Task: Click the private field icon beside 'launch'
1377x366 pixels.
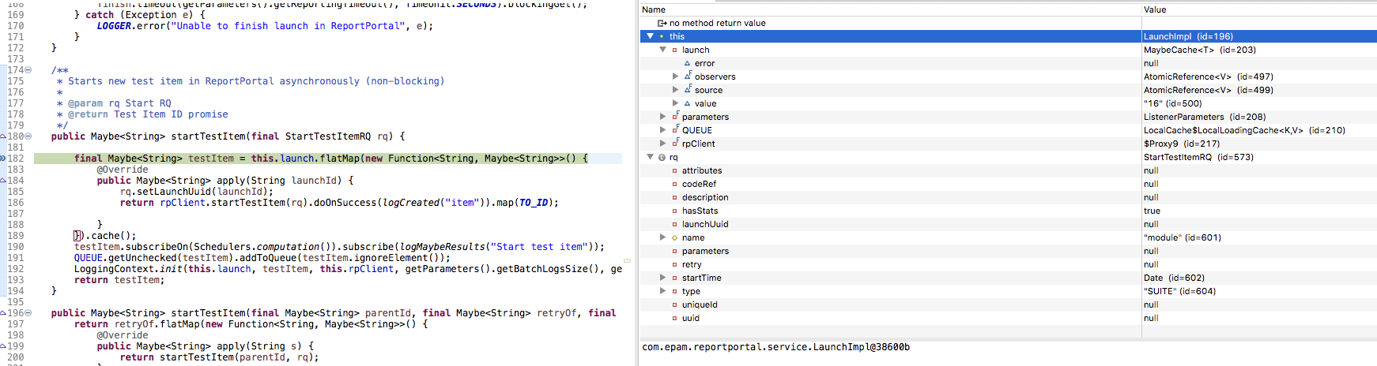Action: coord(674,50)
